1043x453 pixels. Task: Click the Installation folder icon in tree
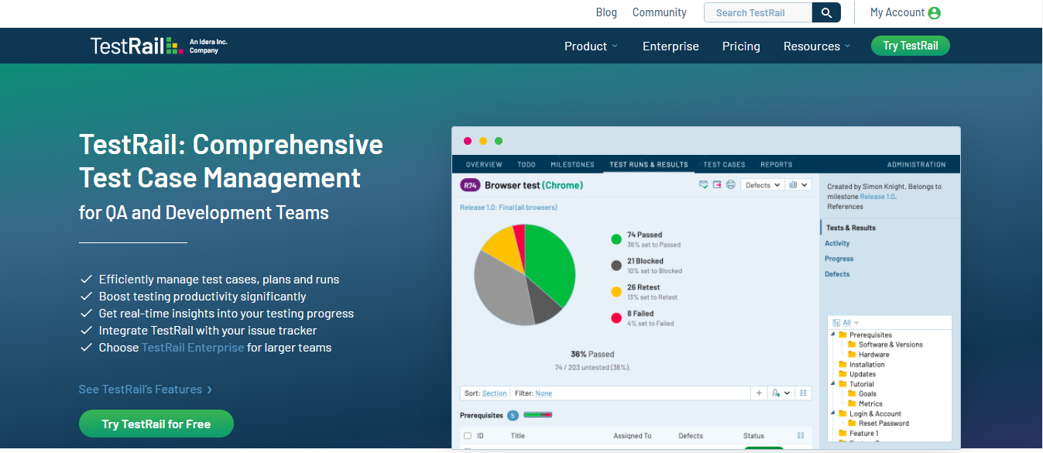coord(843,365)
